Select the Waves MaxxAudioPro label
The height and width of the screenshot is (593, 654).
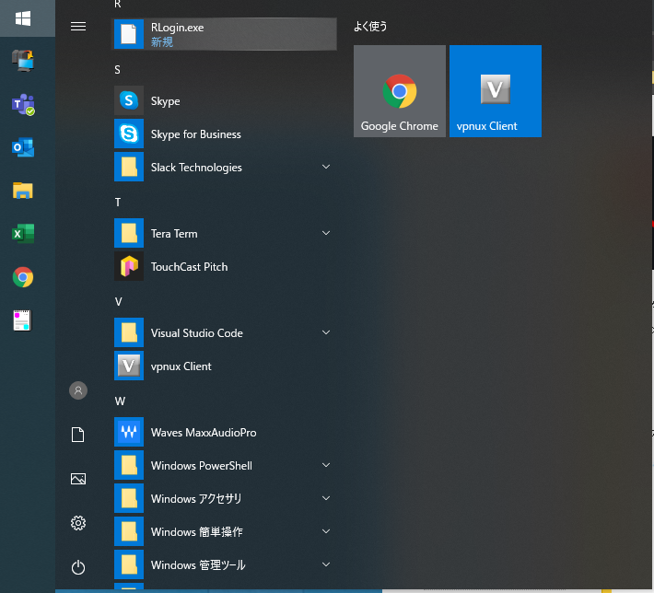pos(204,433)
